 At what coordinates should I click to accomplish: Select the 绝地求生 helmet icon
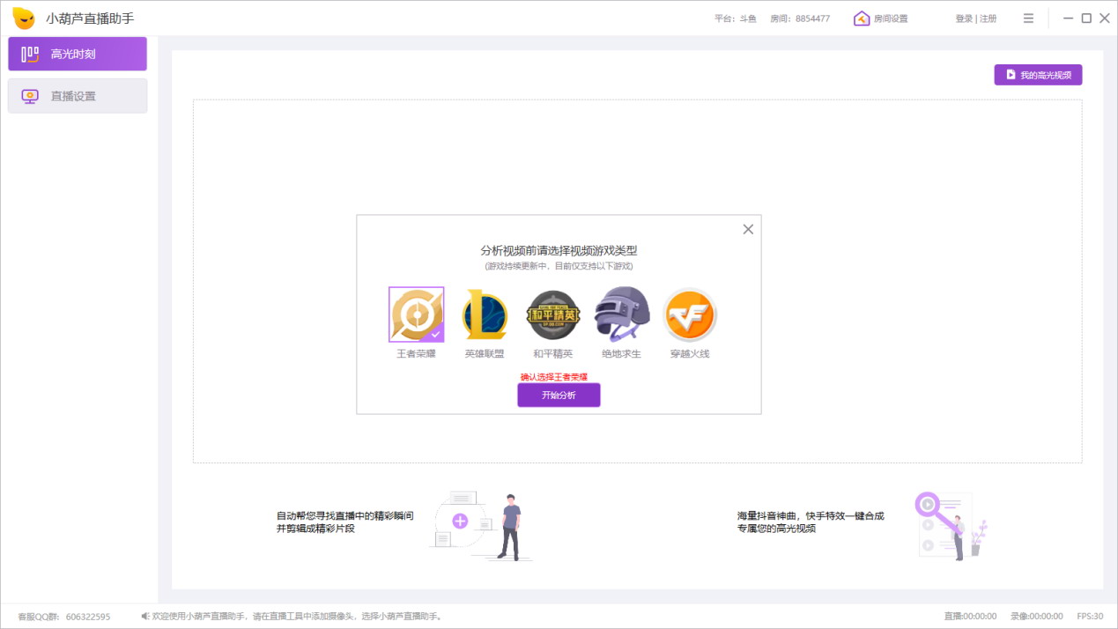[621, 314]
